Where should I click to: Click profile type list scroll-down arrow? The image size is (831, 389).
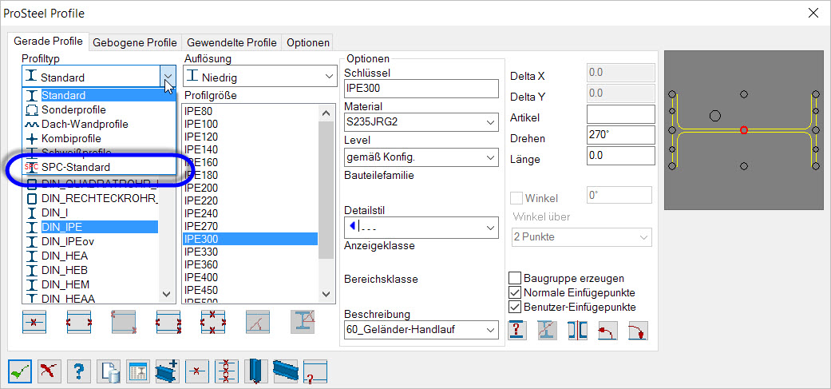click(x=166, y=294)
